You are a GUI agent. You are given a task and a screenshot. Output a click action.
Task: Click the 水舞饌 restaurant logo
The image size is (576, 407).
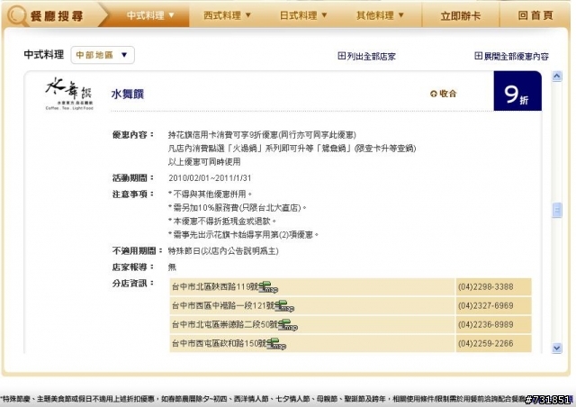point(69,94)
